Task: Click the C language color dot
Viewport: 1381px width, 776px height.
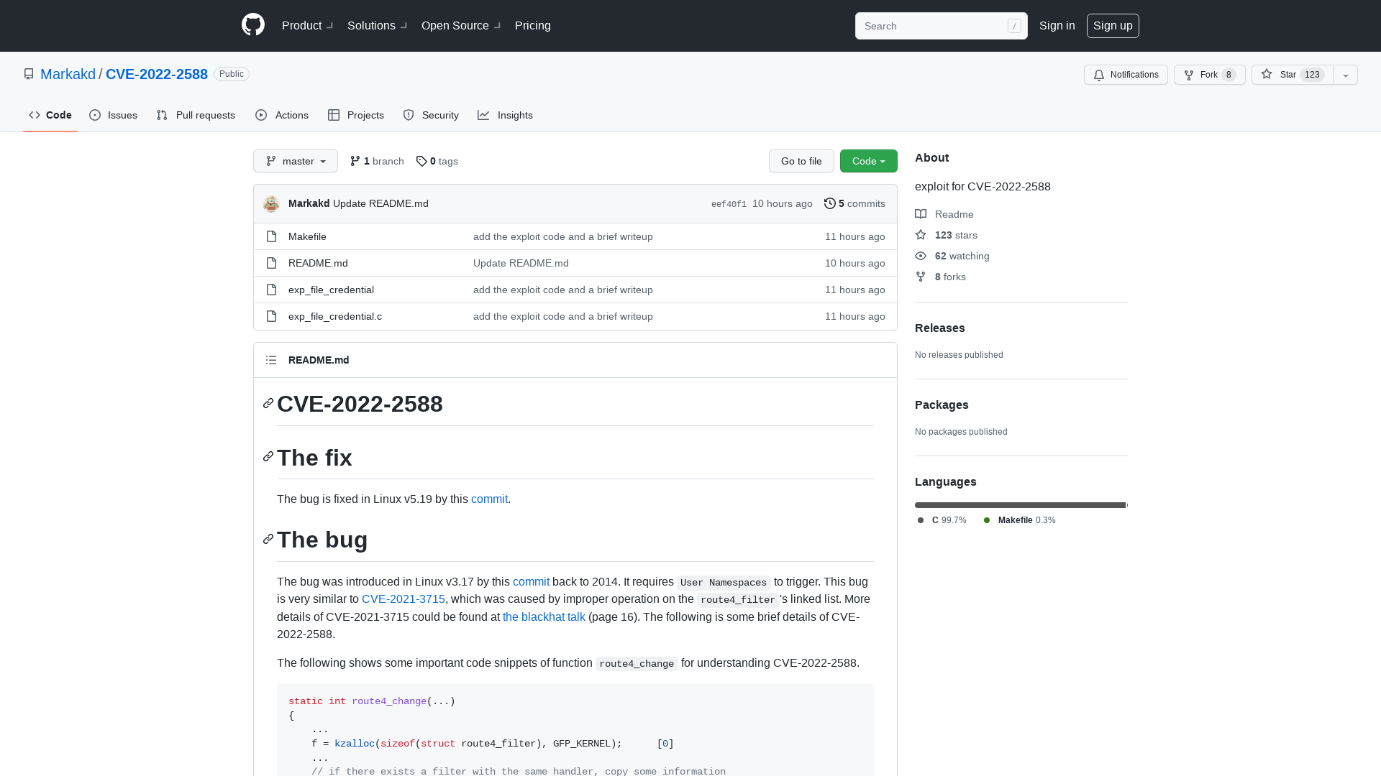Action: [x=921, y=520]
